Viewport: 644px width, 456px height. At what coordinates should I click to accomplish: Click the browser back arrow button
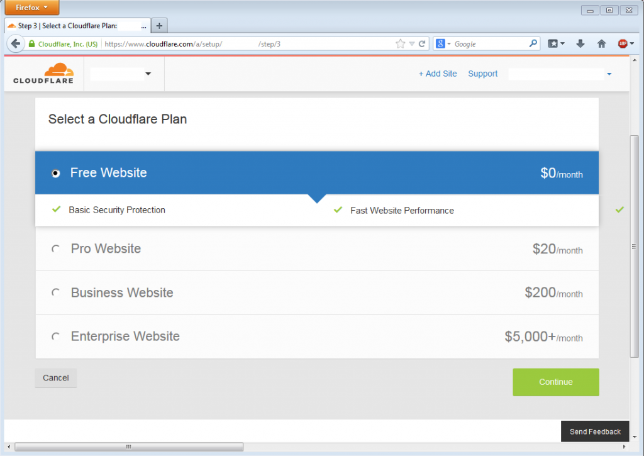(15, 44)
